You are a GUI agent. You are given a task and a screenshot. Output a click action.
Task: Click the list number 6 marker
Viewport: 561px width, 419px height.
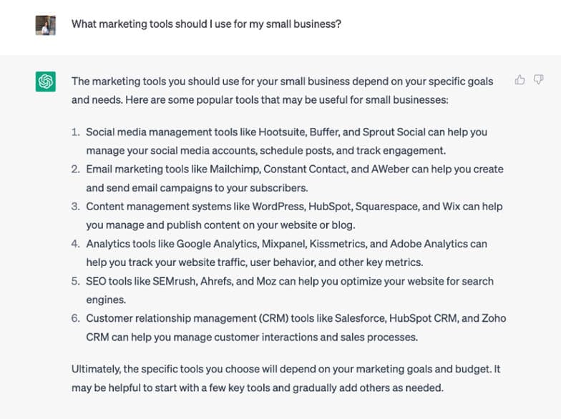point(75,318)
